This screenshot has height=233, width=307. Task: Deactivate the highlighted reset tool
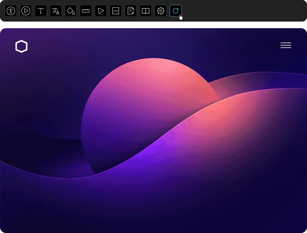(176, 11)
